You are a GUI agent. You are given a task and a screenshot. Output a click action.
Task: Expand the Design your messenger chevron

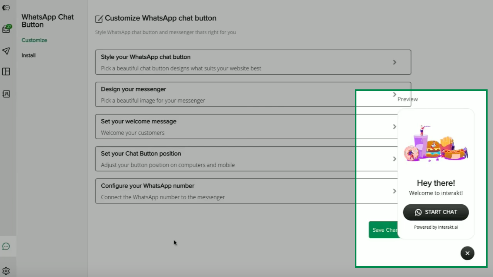coord(395,94)
